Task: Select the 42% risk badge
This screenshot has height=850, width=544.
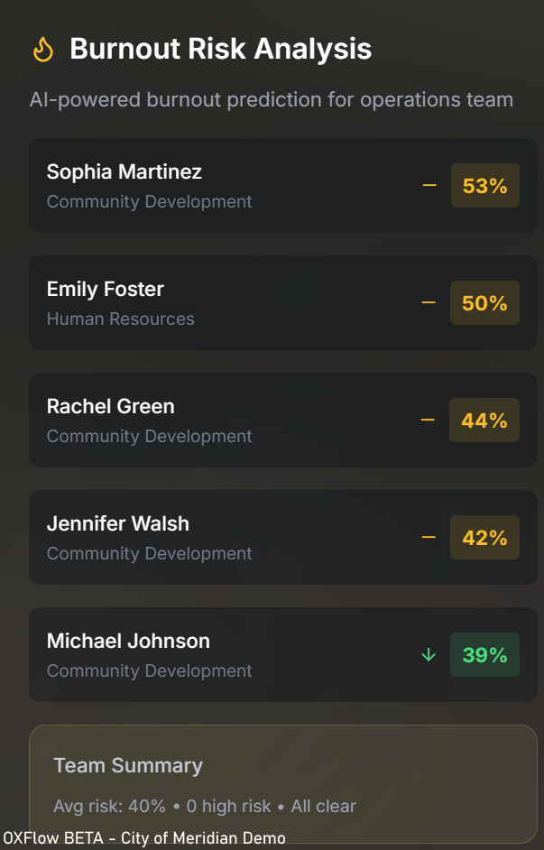Action: [x=484, y=538]
